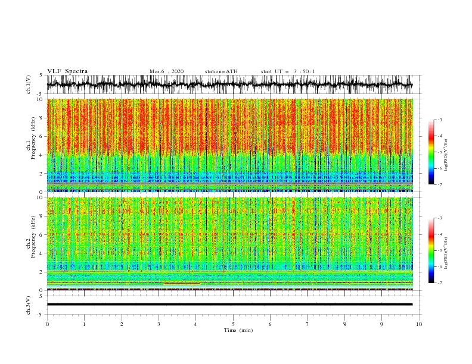Click inside the ch.2 spectrogram panel

(229, 244)
